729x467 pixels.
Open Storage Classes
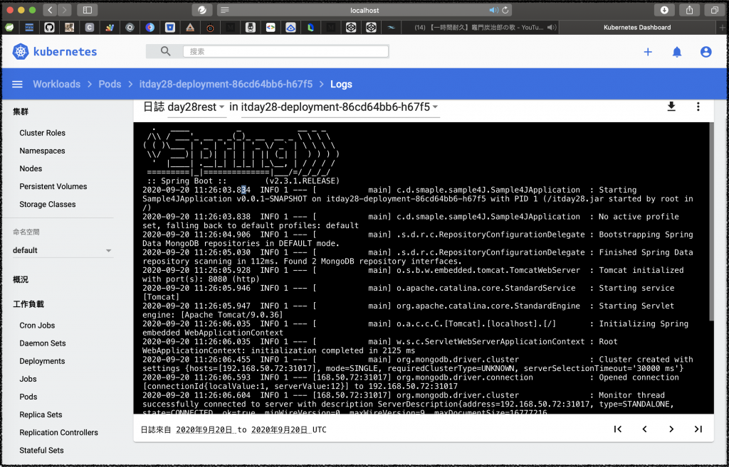(x=48, y=204)
